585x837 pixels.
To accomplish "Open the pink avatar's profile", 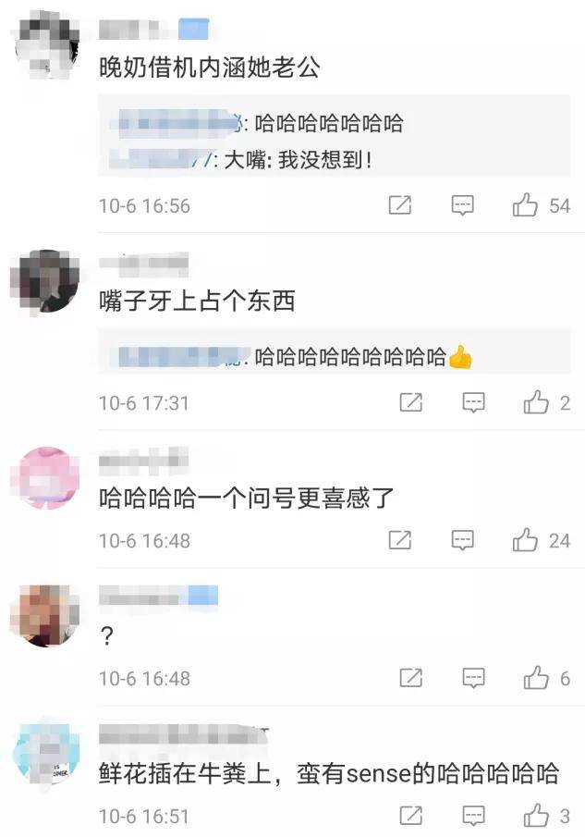I will coord(46,478).
